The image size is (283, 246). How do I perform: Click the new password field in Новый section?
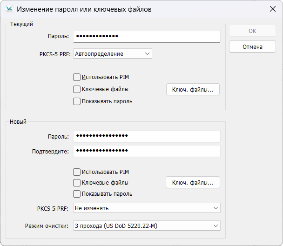click(x=146, y=136)
